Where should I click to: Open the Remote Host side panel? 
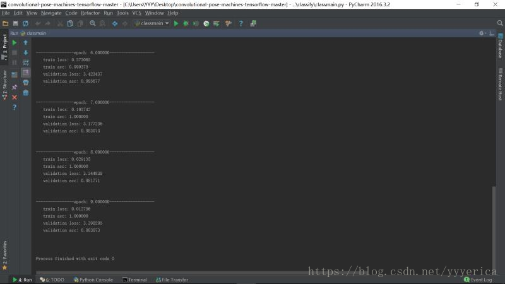500,85
